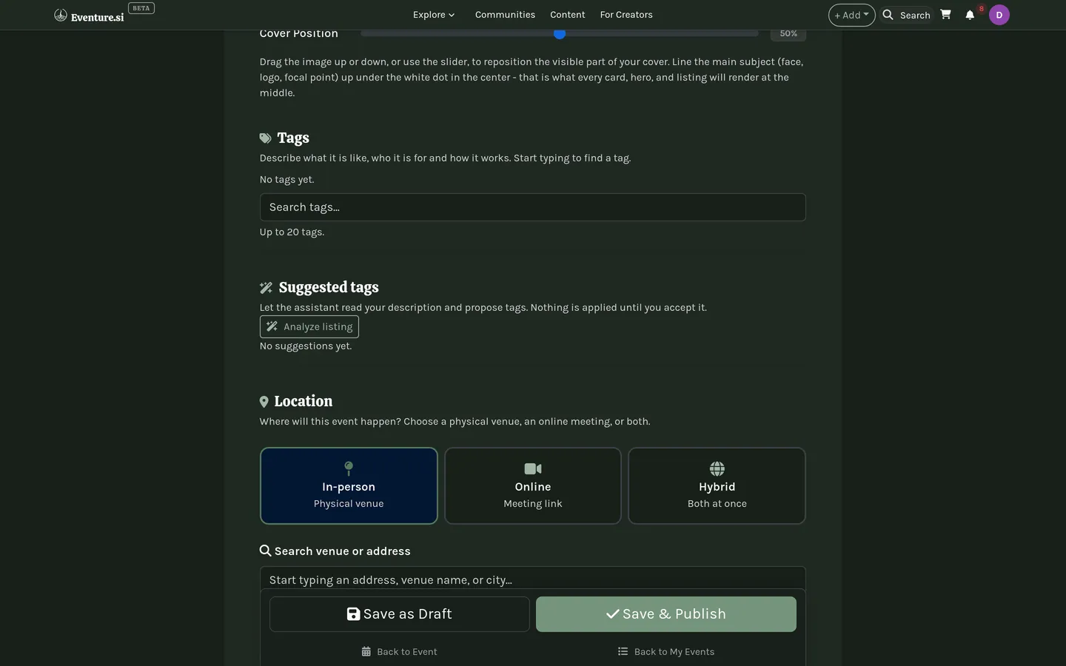Open For Creators page

626,15
